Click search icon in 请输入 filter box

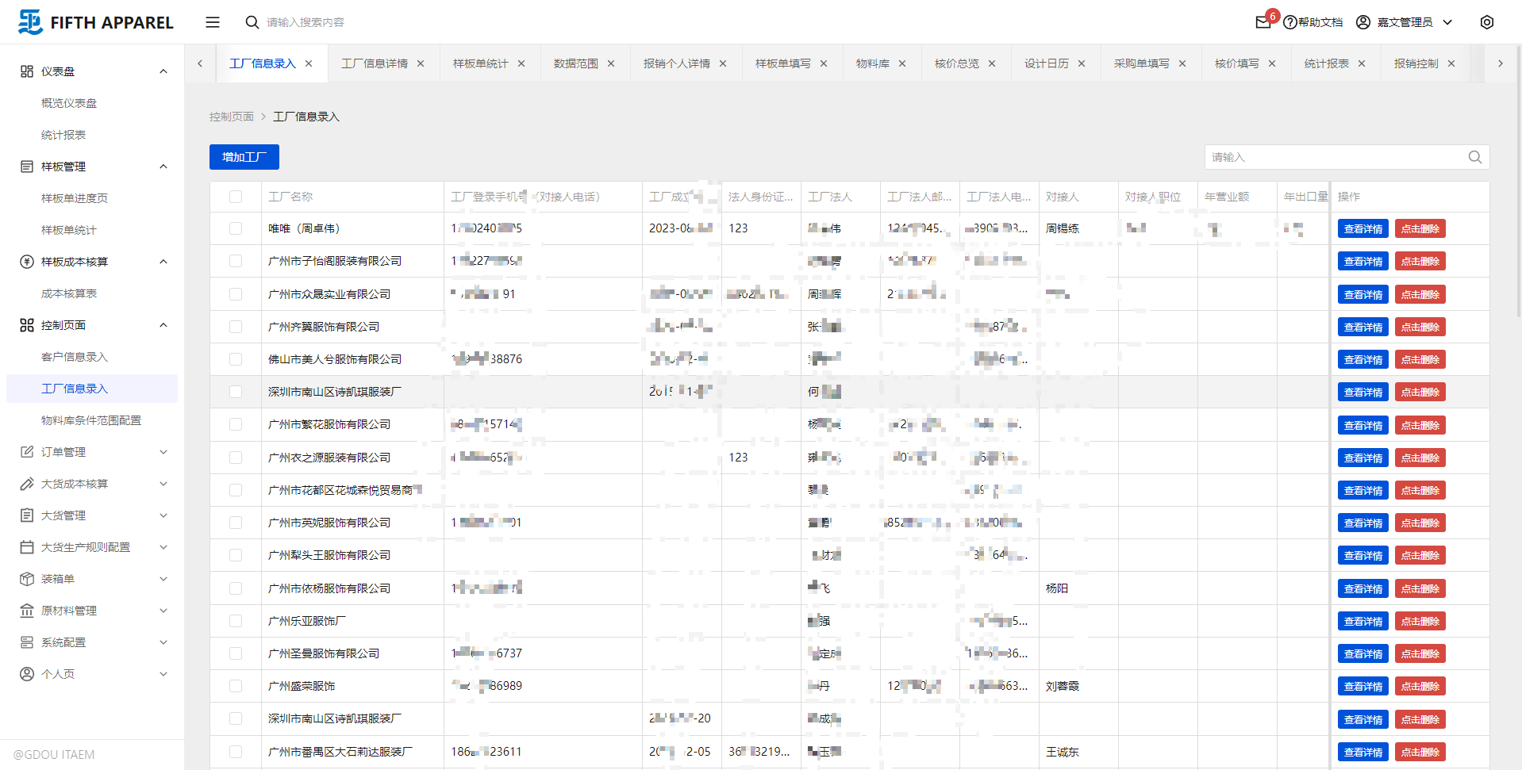[x=1474, y=157]
